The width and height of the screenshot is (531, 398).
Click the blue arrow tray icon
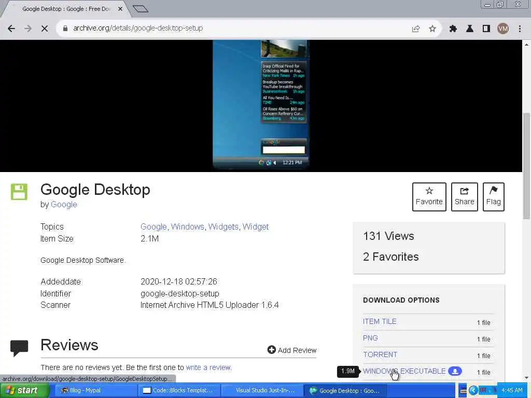pos(473,391)
